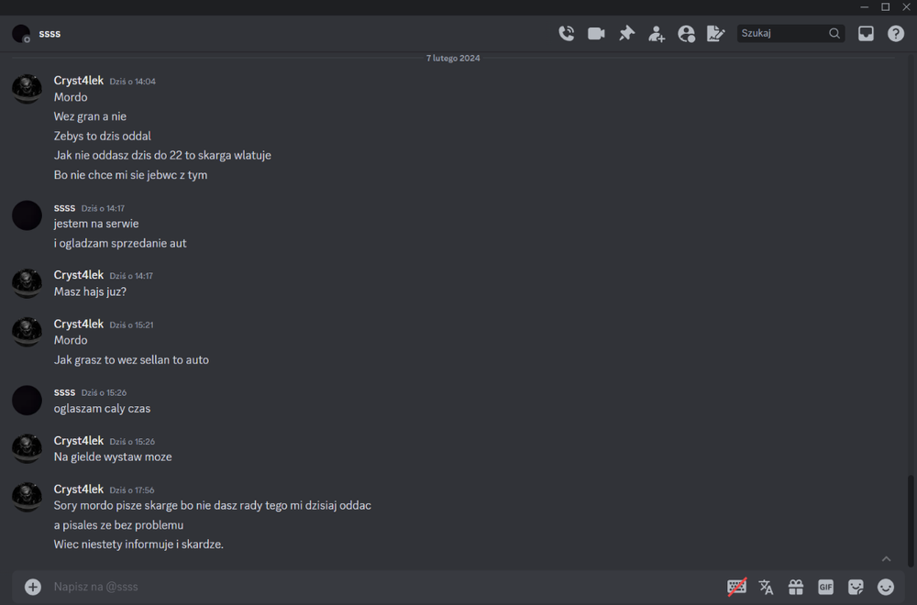Click the Szukaj search field
The height and width of the screenshot is (605, 917).
790,33
